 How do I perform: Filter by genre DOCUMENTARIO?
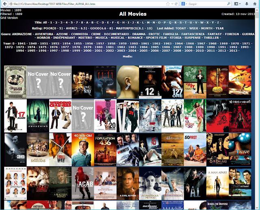pyautogui.click(x=117, y=34)
